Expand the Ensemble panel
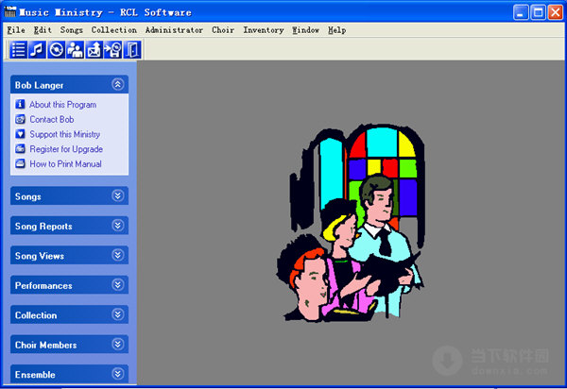The width and height of the screenshot is (567, 389). [117, 374]
